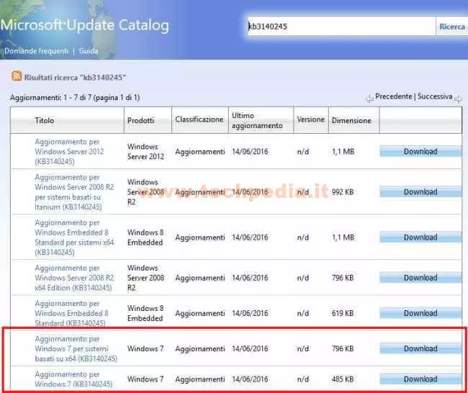Open the Embedded 8 Standard x64 update link
Viewport: 468px width, 393px height.
tap(74, 238)
